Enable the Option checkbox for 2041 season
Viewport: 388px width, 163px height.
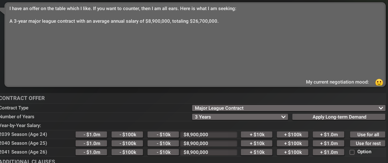(352, 152)
